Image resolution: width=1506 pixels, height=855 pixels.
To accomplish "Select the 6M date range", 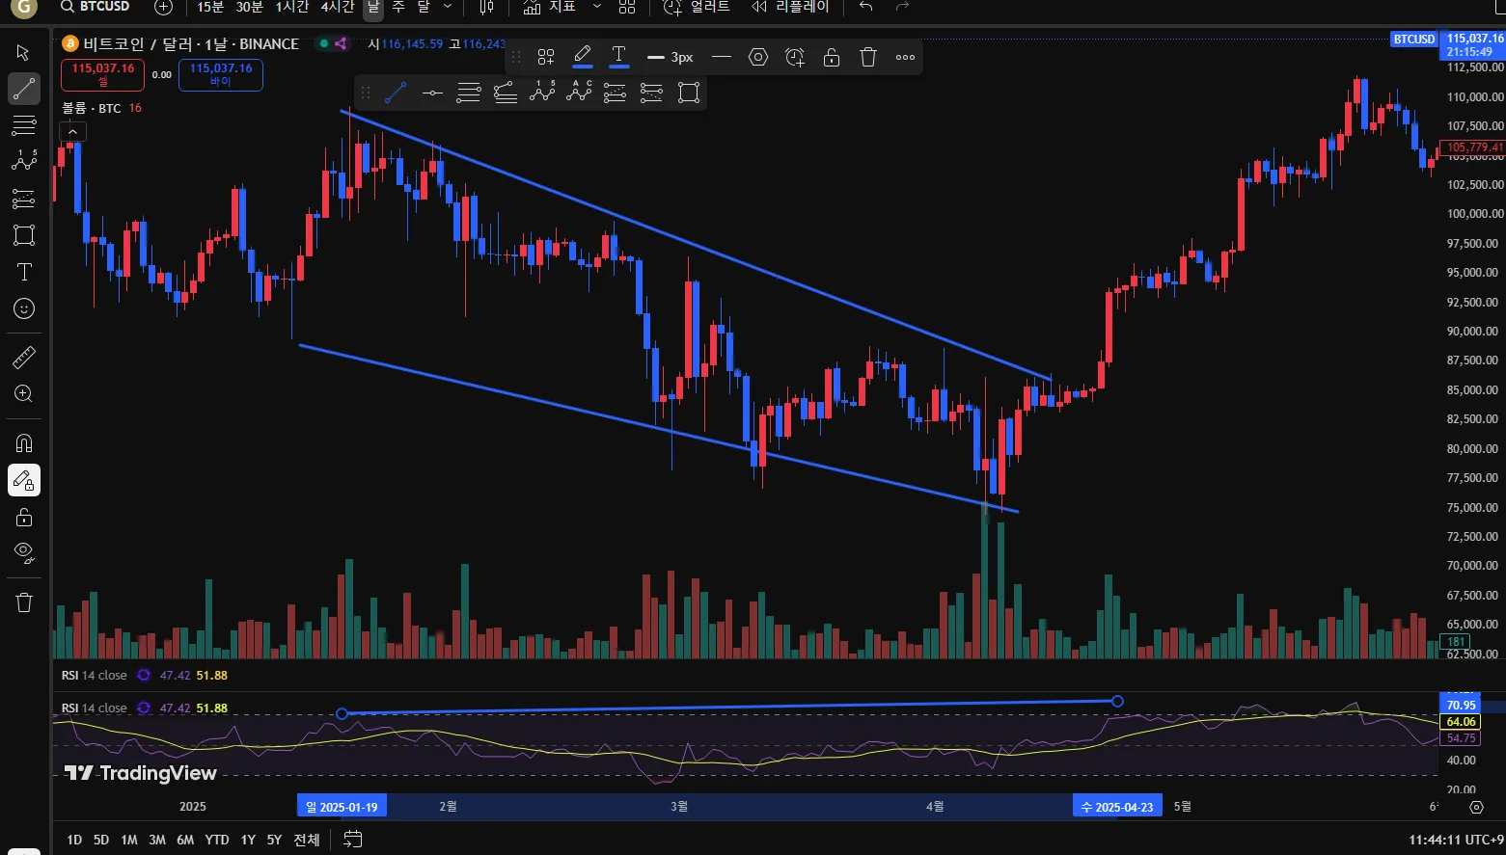I will (185, 840).
